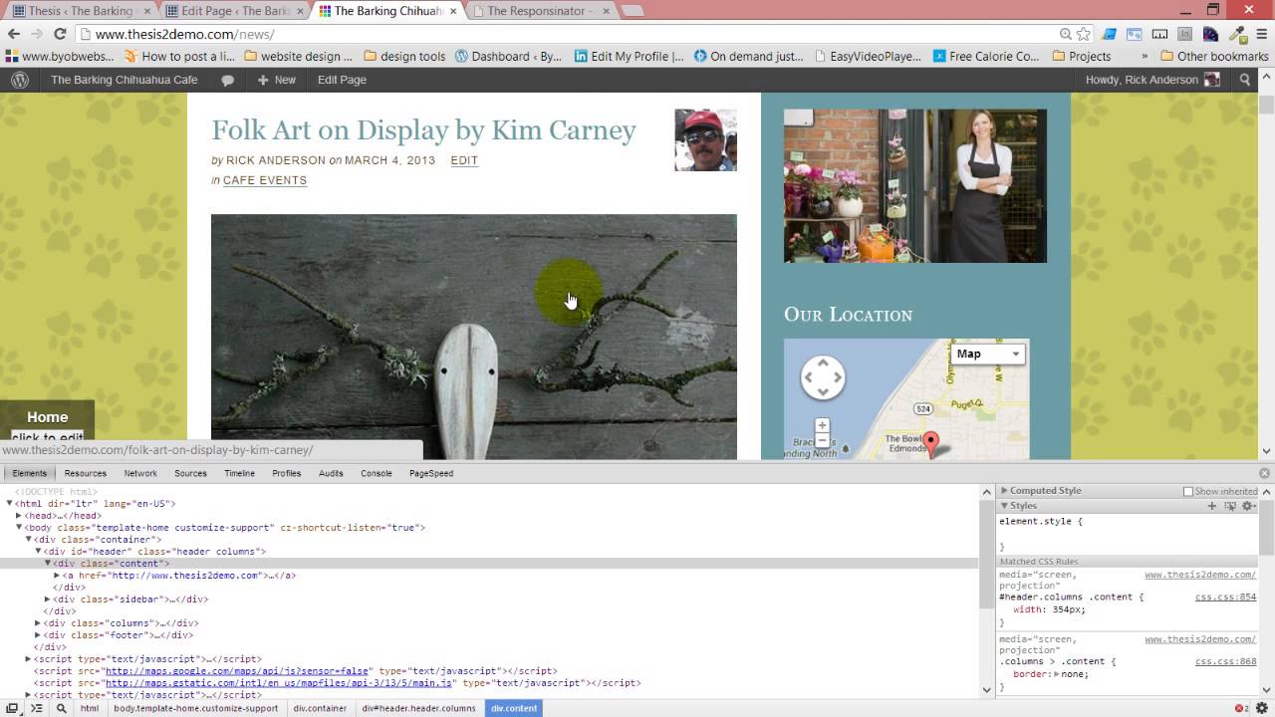This screenshot has height=717, width=1275.
Task: Open the Folk Art on Display post title
Action: pos(423,130)
